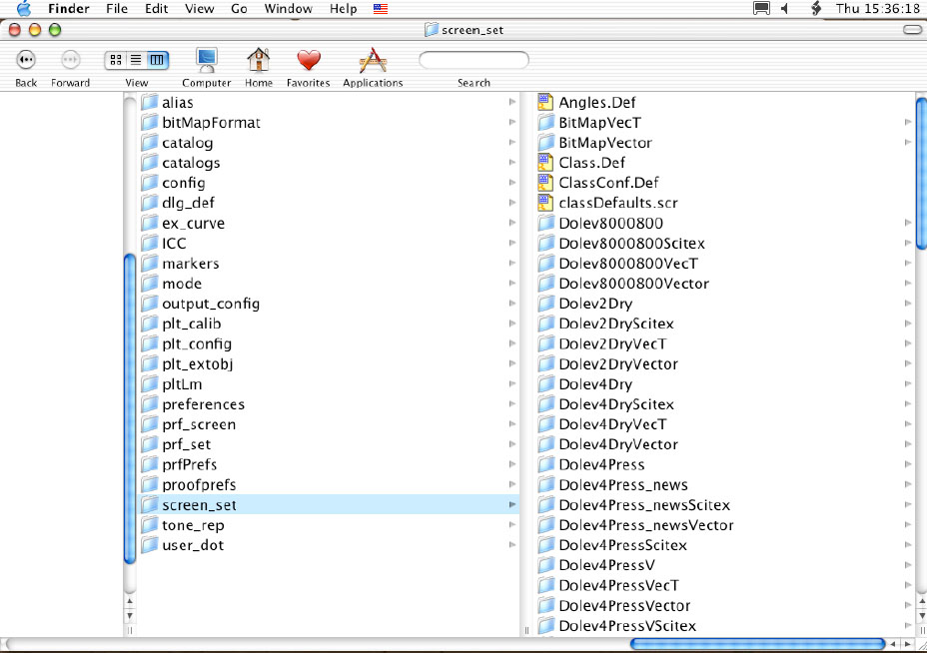Expand the Dolev4PressVector folder arrow

point(907,605)
